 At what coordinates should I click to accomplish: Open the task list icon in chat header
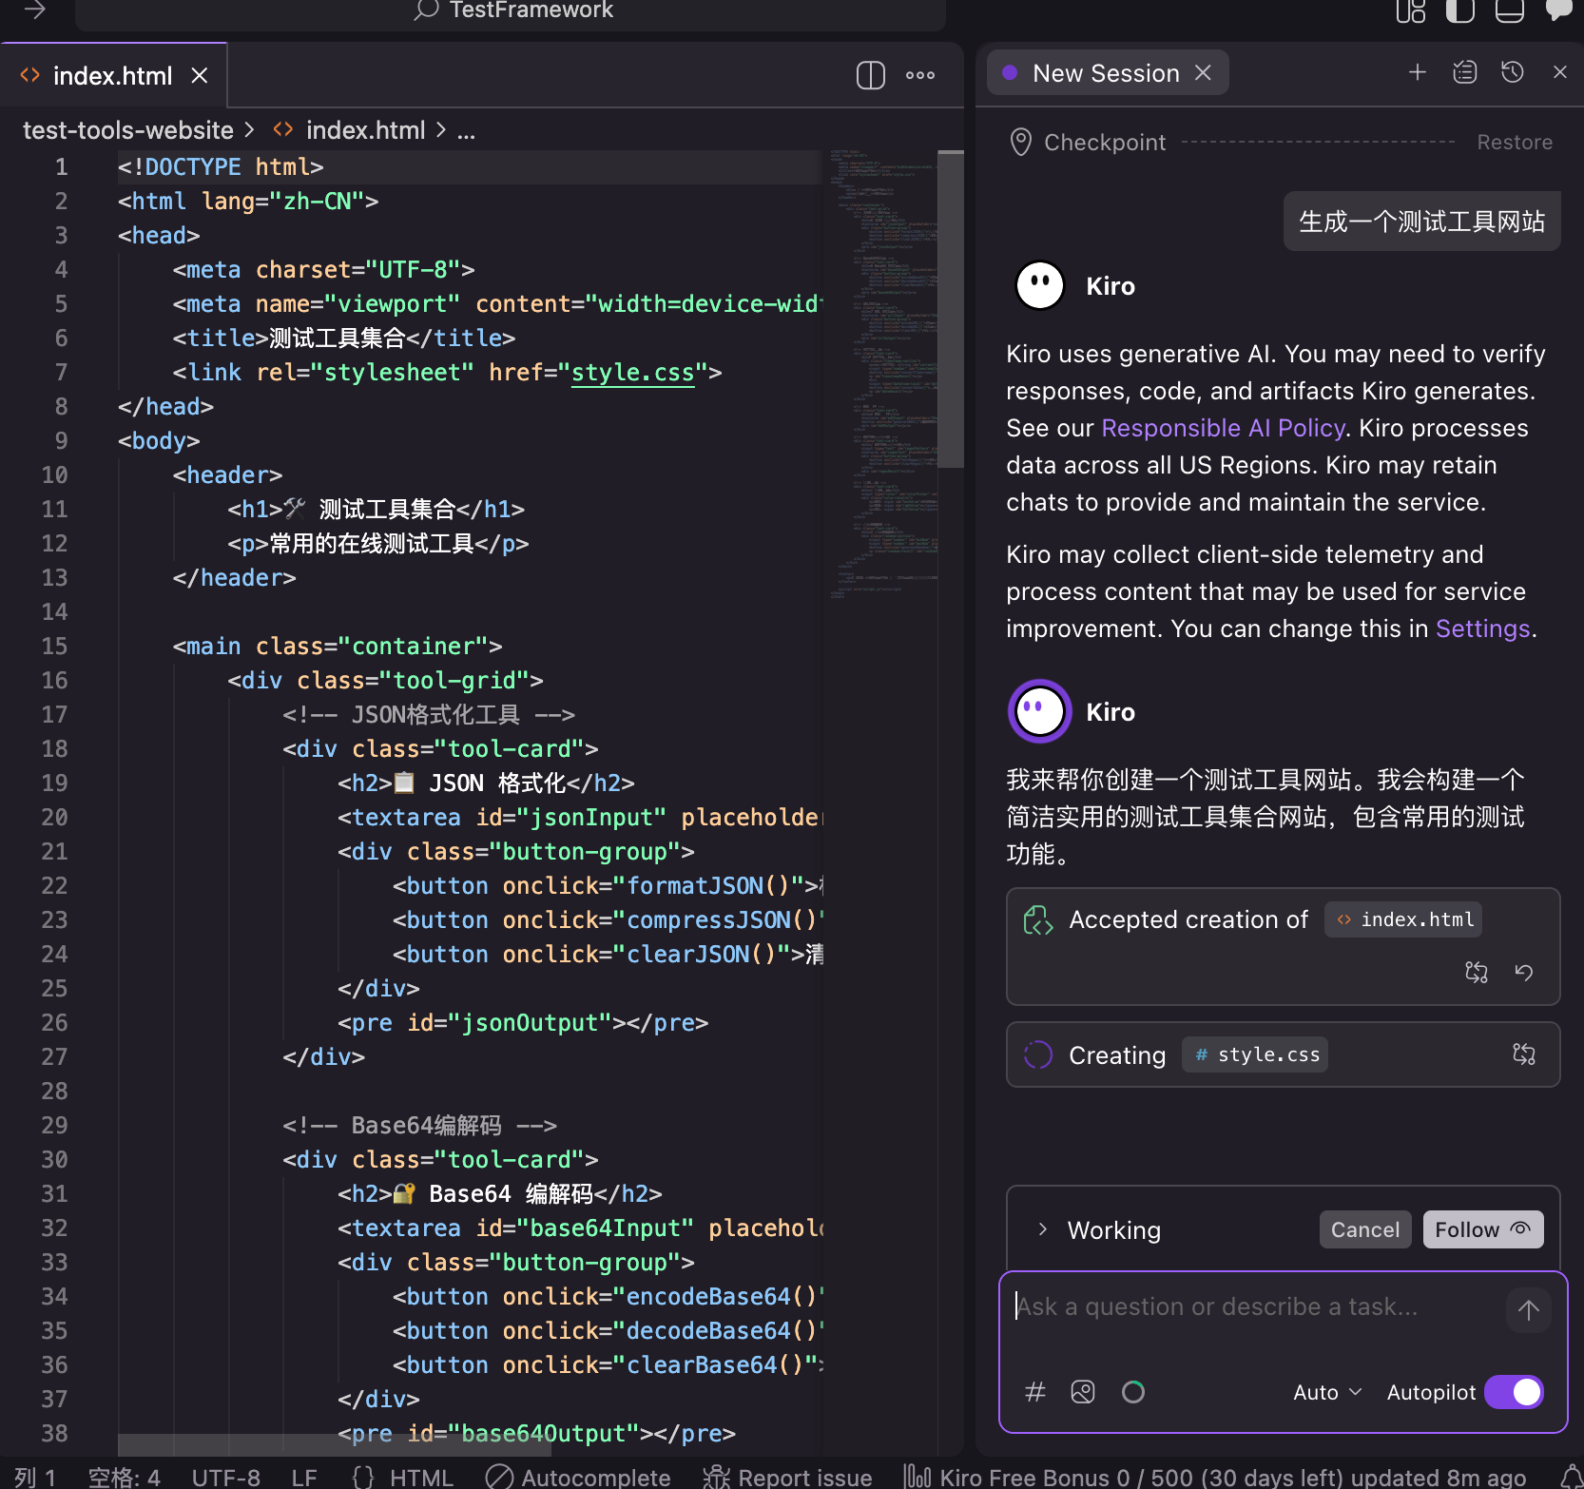pos(1464,72)
